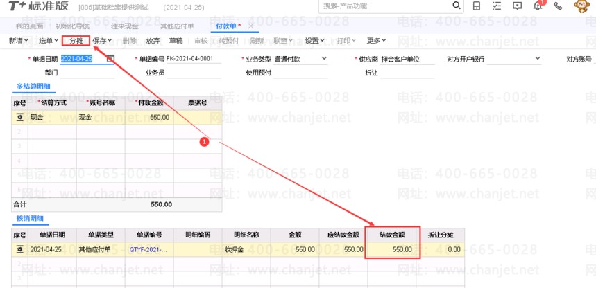Switch to the 往来现金 tab
The height and width of the screenshot is (288, 596).
tap(125, 26)
